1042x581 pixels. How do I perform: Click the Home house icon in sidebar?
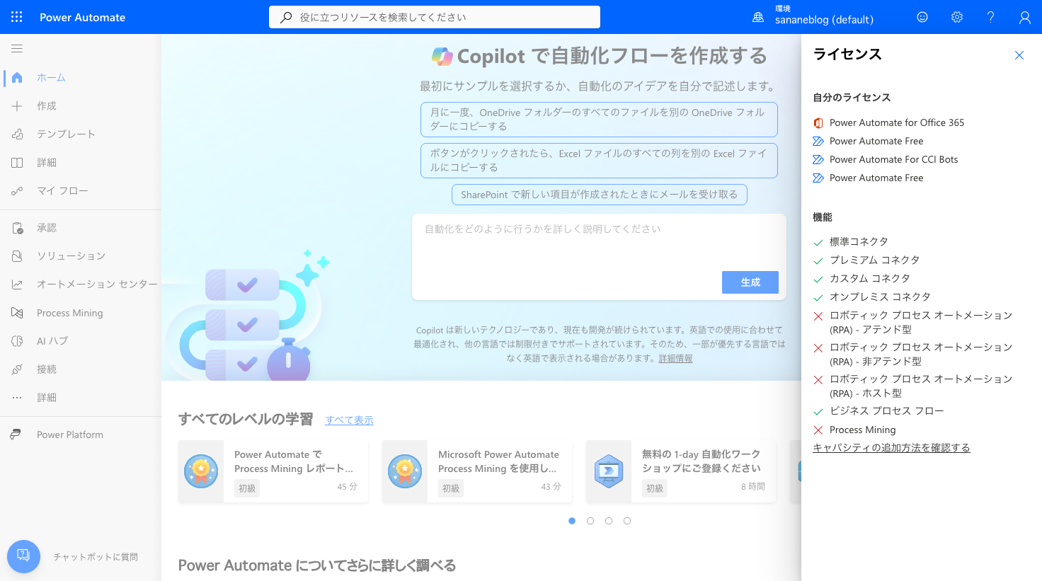(17, 78)
